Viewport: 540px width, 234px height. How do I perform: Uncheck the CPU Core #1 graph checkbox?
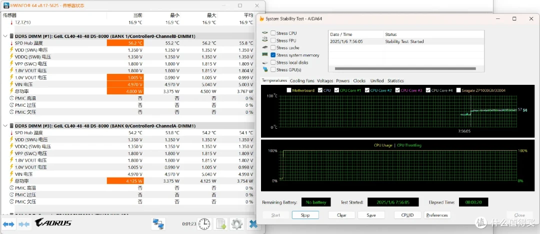pos(336,90)
